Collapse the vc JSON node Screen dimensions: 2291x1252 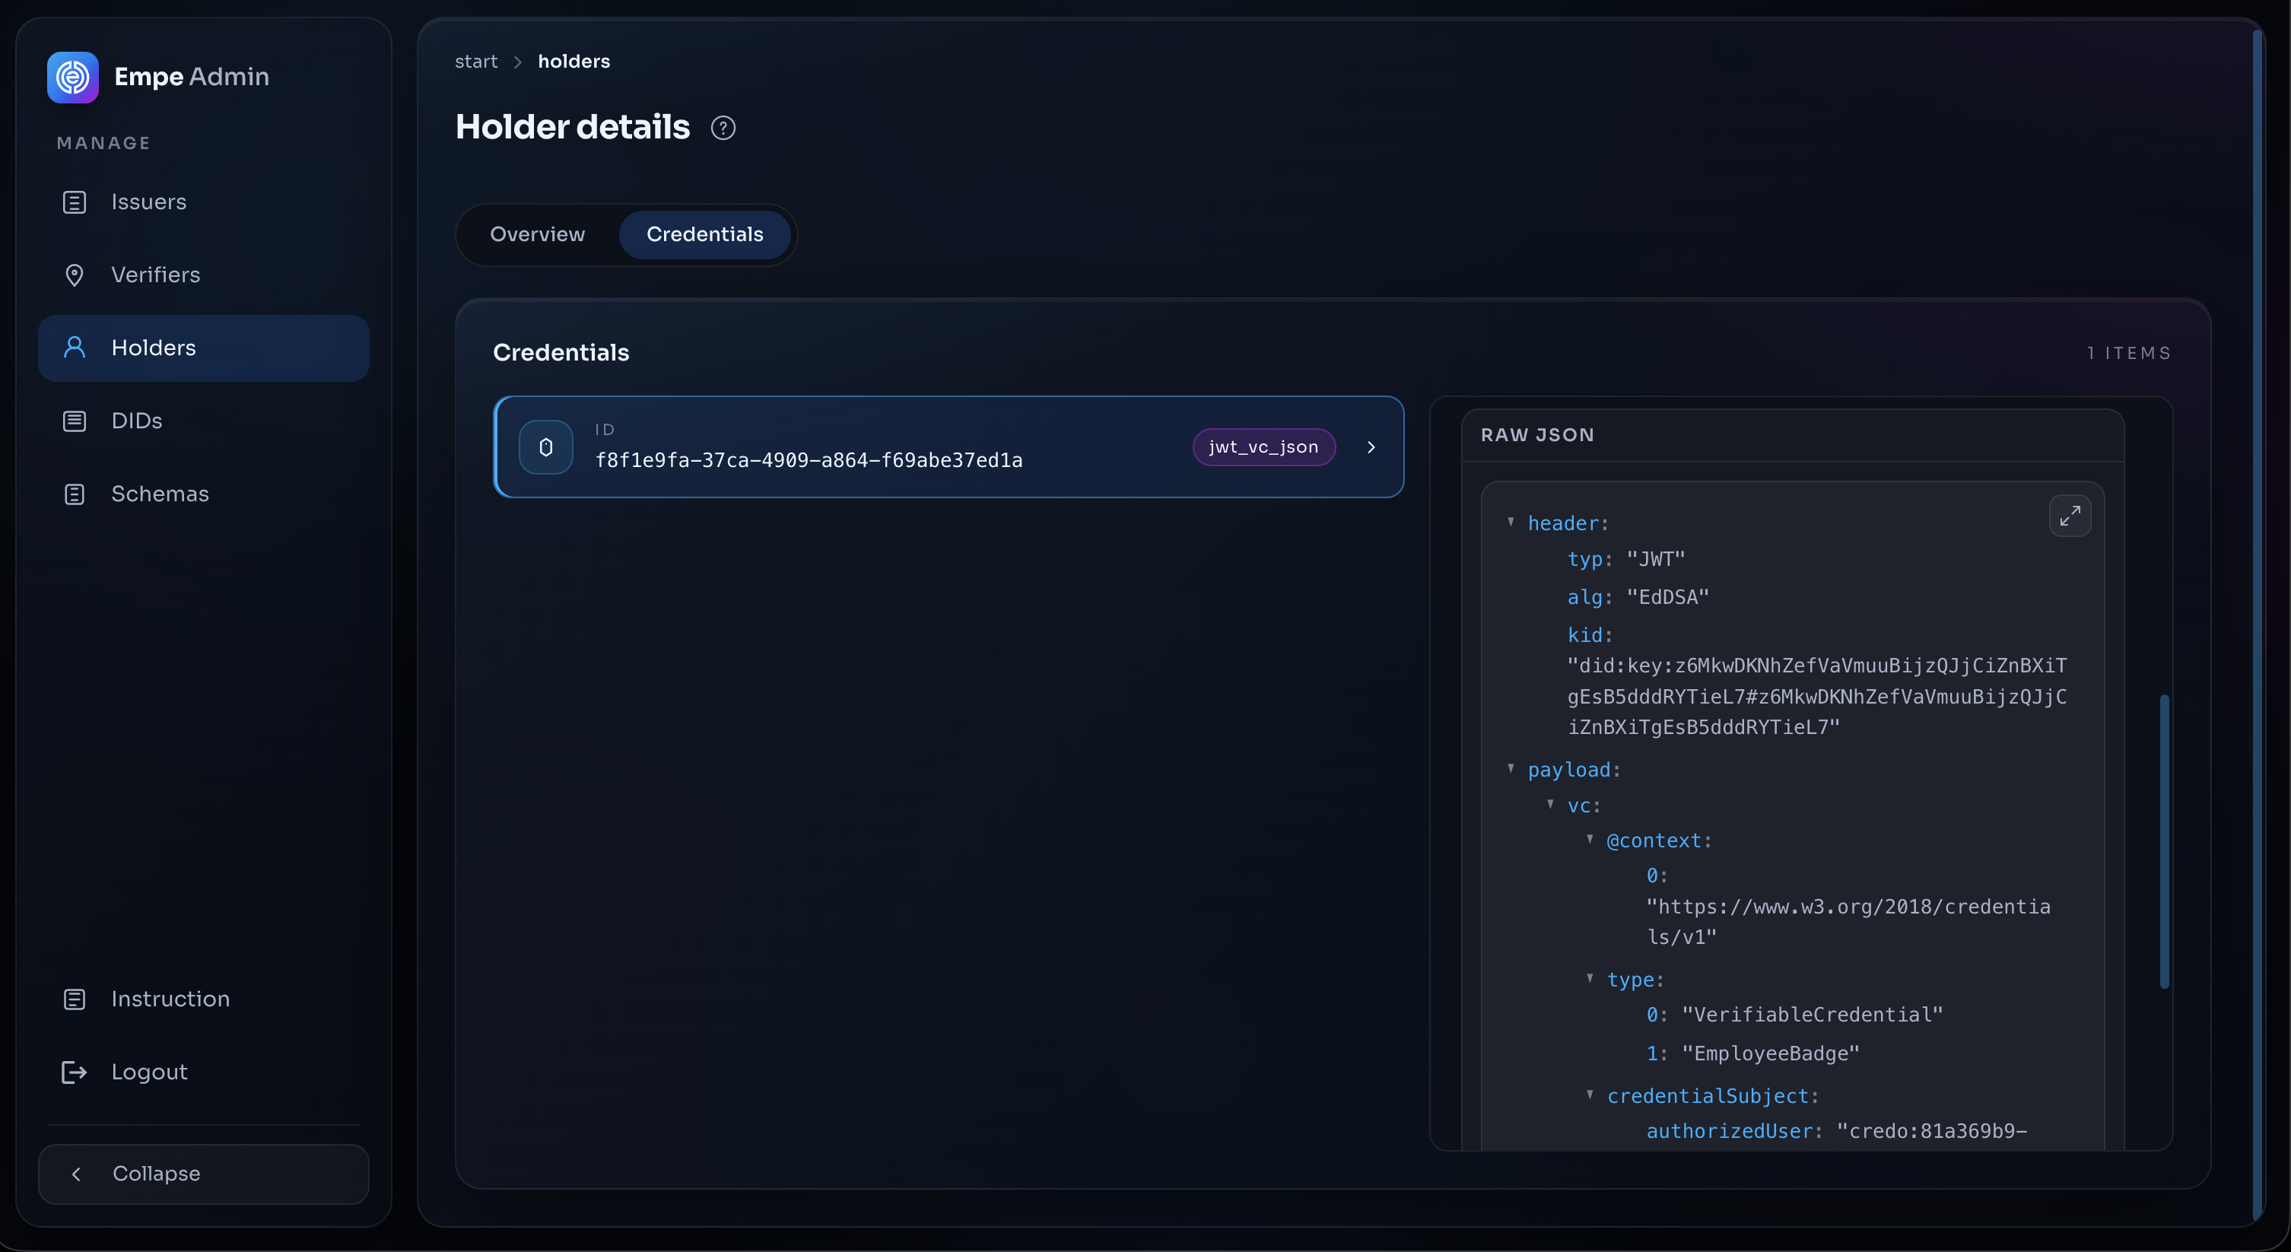click(1550, 804)
